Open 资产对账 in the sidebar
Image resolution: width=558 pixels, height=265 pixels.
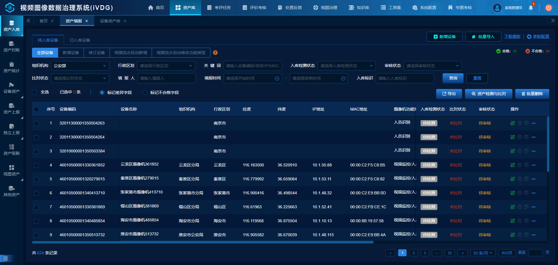[12, 47]
